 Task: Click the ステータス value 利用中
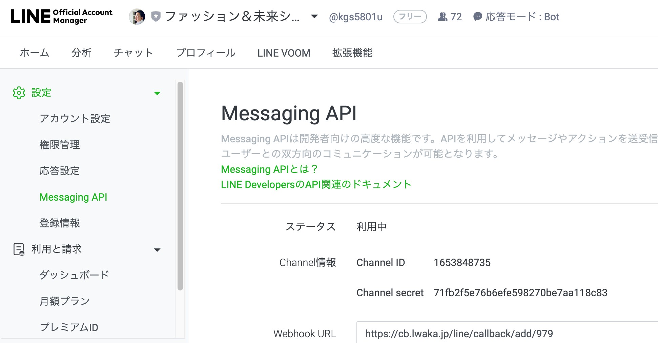372,227
